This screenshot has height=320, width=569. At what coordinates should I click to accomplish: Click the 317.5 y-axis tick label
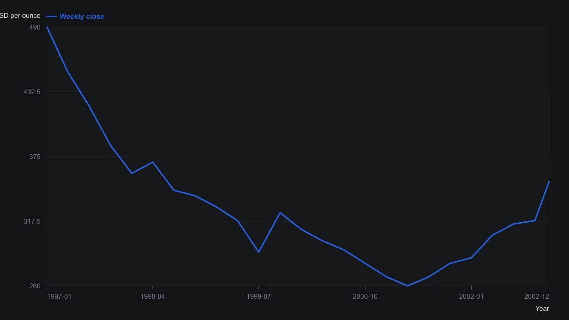[32, 222]
